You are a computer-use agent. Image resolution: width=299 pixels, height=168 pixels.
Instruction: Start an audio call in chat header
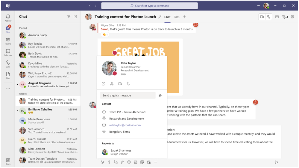268,17
